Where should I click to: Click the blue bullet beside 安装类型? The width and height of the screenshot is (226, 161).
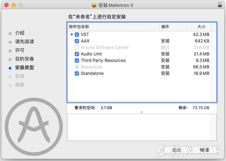coord(10,68)
